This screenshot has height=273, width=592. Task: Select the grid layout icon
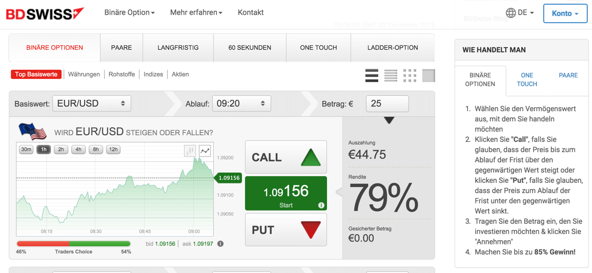coord(410,75)
